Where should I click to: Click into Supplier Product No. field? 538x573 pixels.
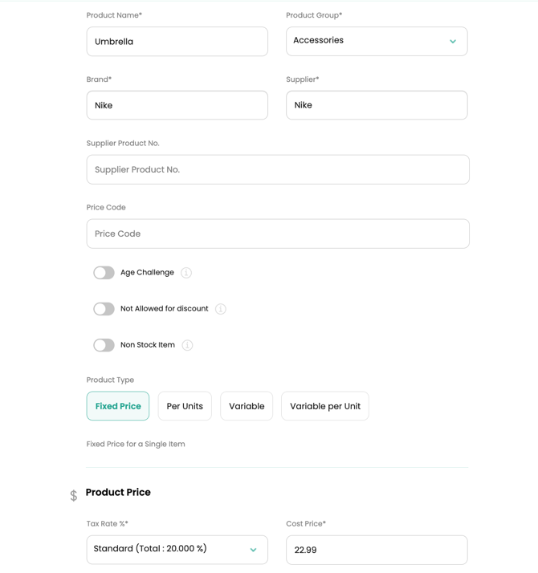point(277,169)
